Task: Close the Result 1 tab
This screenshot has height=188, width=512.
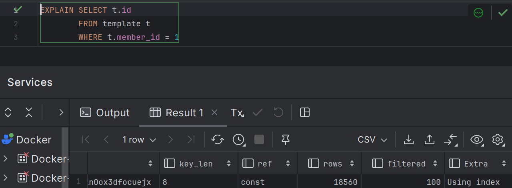Action: tap(214, 113)
